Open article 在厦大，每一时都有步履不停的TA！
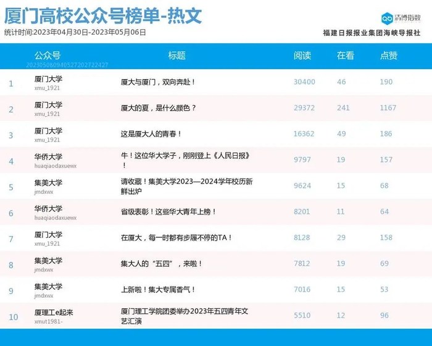Viewport: 432px width, 346px height. click(x=177, y=237)
